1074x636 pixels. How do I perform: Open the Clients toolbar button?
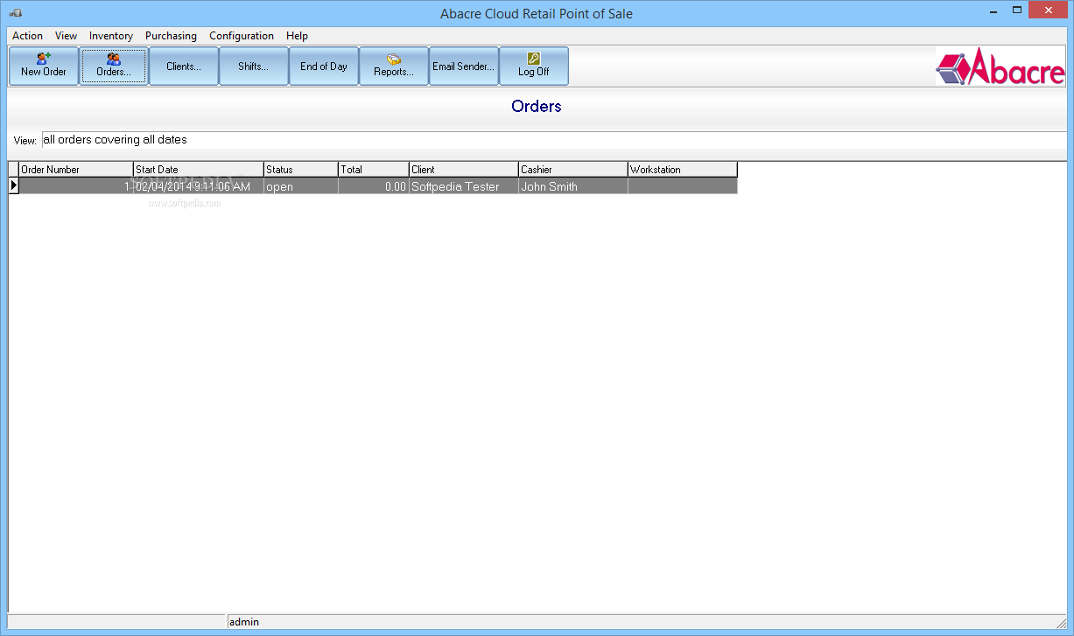(x=184, y=66)
